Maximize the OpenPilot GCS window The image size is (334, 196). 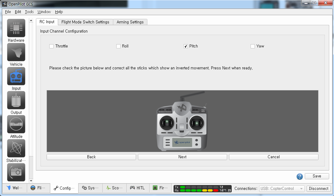pos(314,3)
